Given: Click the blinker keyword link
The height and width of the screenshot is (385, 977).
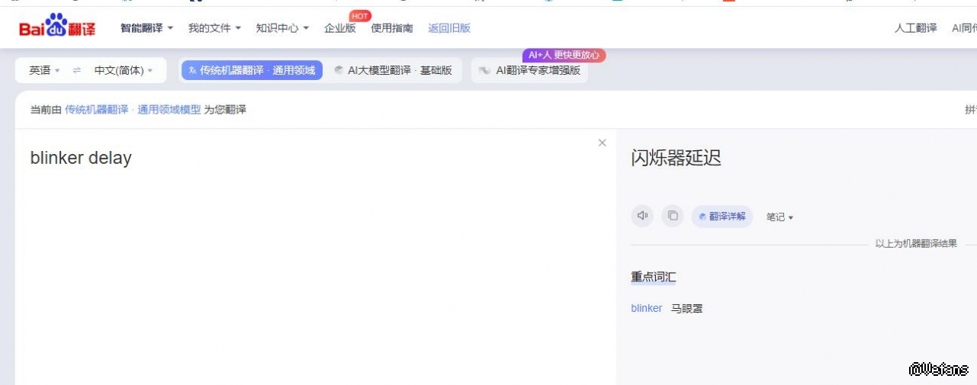Looking at the screenshot, I should point(647,308).
